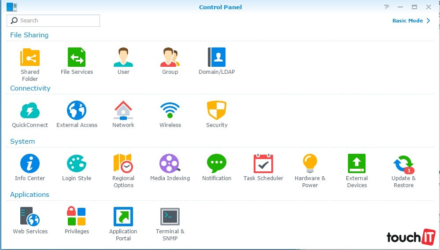Open File Services settings
Screen dimensions: 440x250
77,58
